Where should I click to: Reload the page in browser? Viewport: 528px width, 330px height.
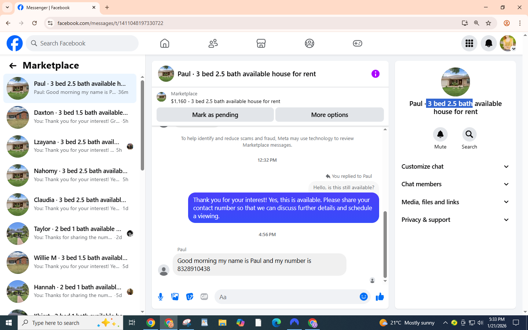point(34,23)
